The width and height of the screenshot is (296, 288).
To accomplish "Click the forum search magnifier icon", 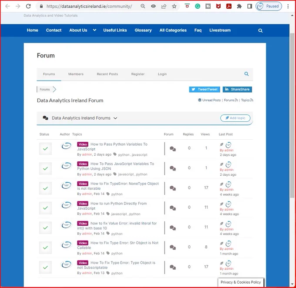I will [246, 74].
